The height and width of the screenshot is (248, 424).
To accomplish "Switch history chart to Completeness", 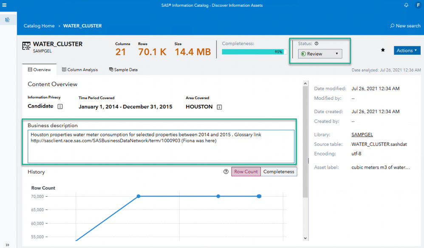I will coord(279,172).
